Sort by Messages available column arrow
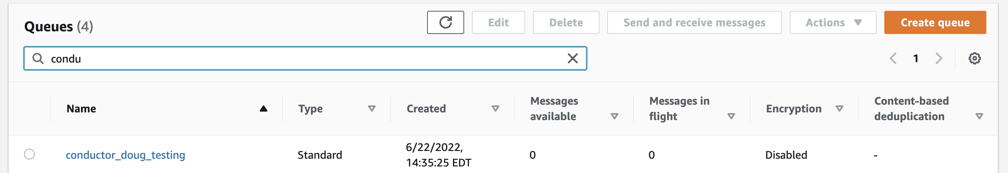1008x173 pixels. coord(615,116)
